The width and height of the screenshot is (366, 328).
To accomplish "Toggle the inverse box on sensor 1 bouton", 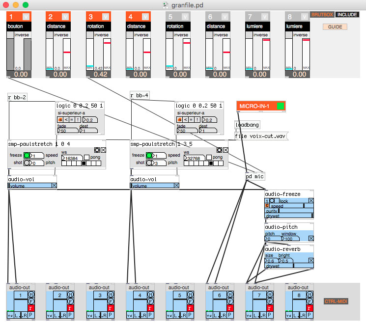I will point(10,35).
